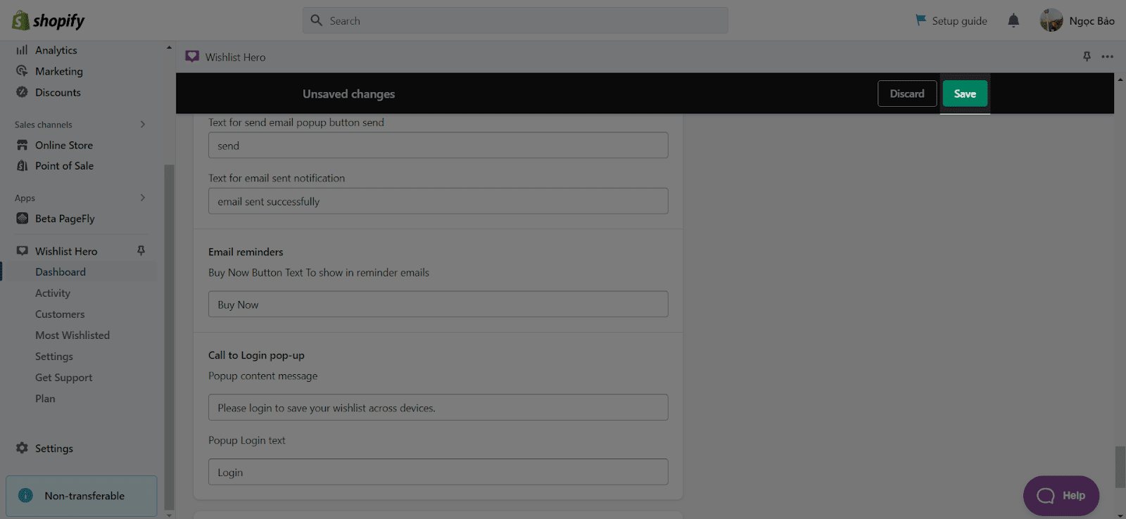Screen dimensions: 1126x519
Task: Click the Marketing target icon
Action: (23, 71)
